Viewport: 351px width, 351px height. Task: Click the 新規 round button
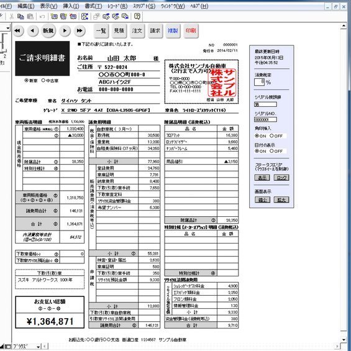pyautogui.click(x=48, y=30)
